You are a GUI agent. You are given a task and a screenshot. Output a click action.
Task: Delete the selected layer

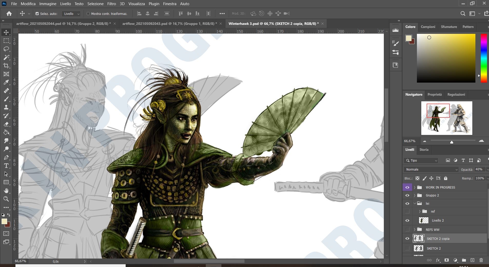(481, 260)
